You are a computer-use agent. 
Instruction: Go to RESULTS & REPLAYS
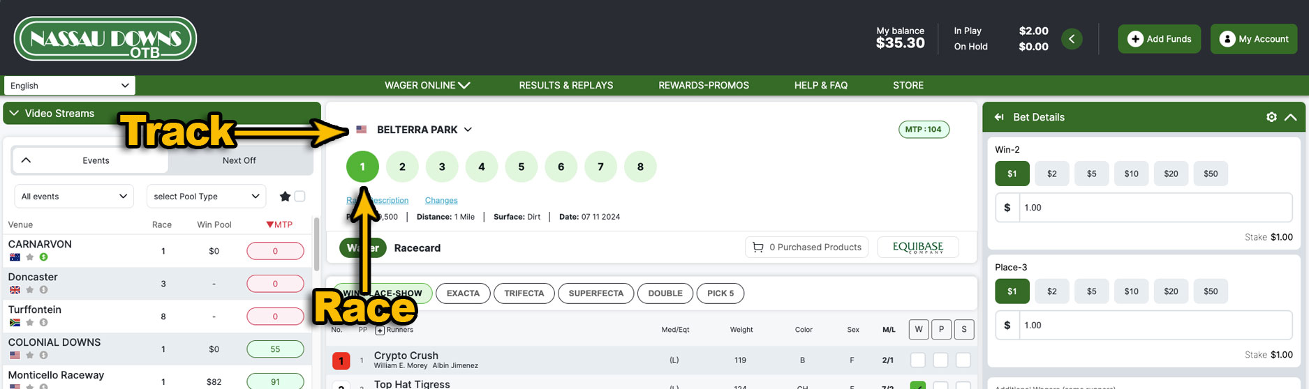click(566, 85)
